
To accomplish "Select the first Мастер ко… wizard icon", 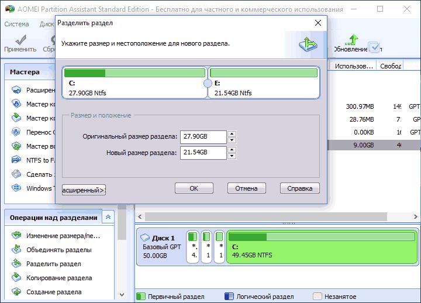I will pyautogui.click(x=16, y=104).
